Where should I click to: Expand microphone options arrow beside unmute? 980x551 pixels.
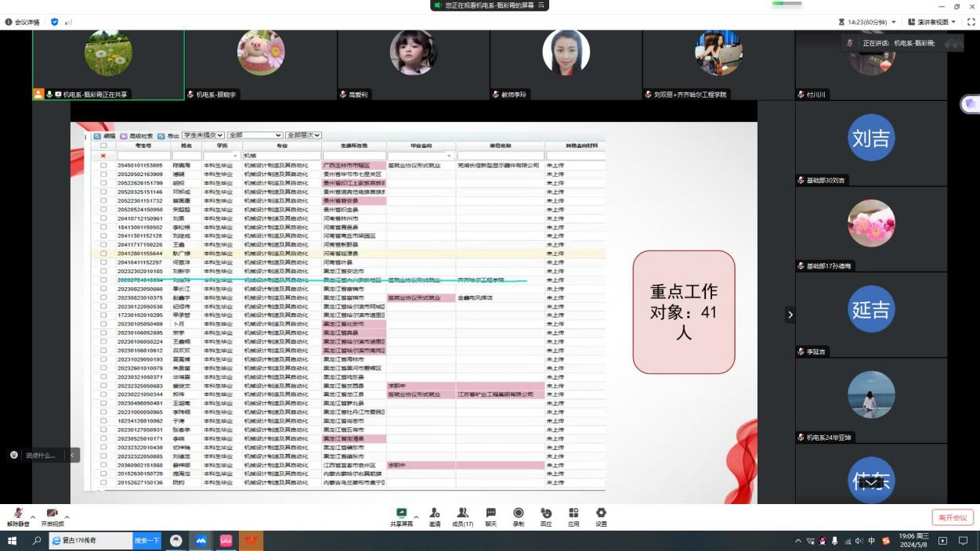31,517
